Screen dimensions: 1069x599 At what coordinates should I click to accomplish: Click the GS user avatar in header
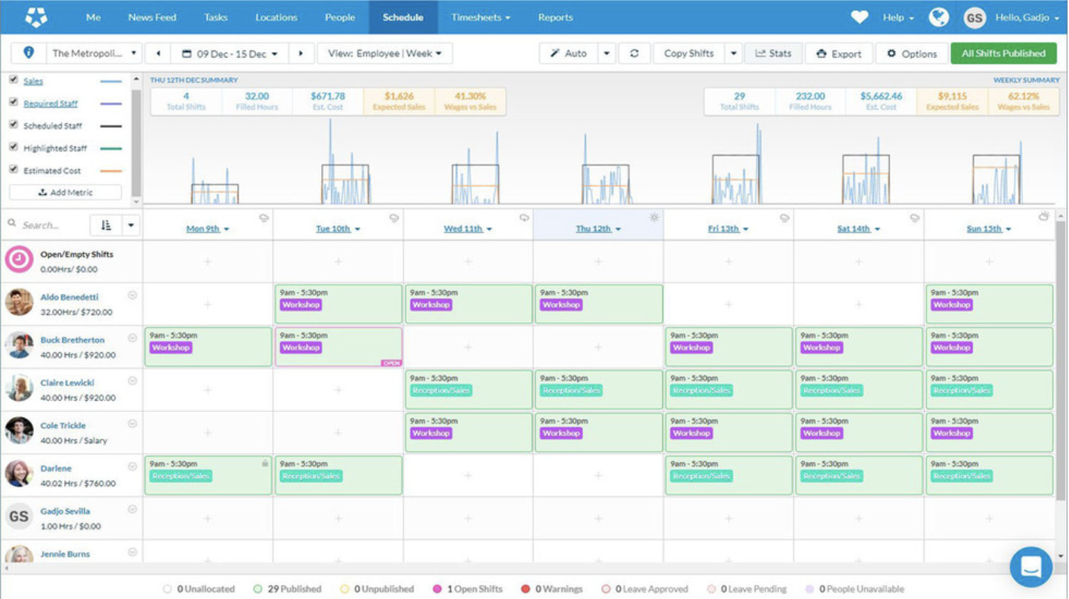coord(974,17)
